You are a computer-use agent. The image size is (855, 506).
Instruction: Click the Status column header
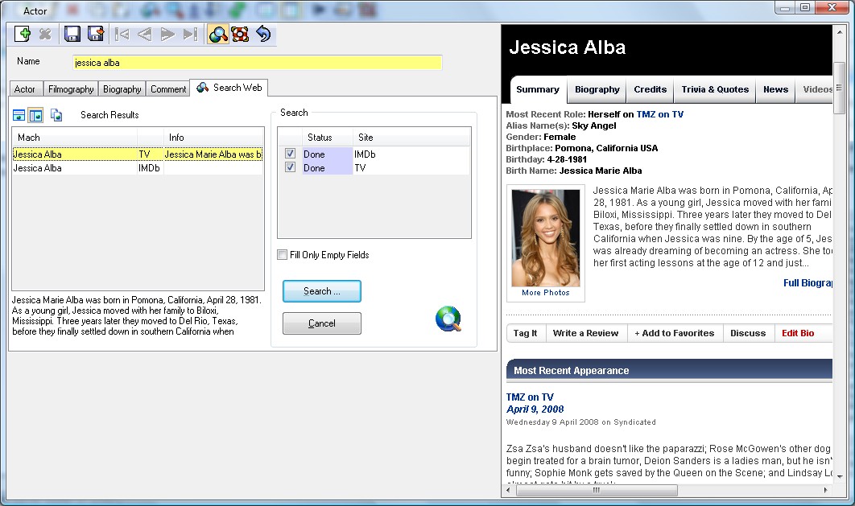tap(327, 138)
